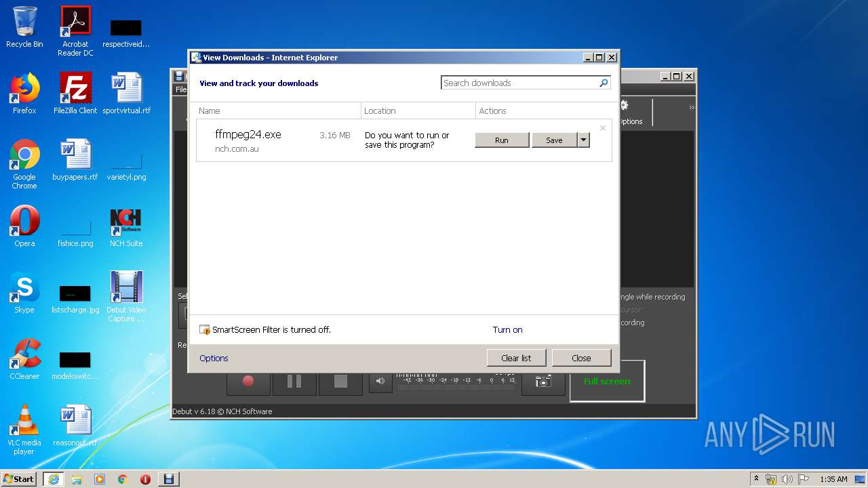Click the Action Center flag tray icon
The width and height of the screenshot is (868, 488).
804,479
